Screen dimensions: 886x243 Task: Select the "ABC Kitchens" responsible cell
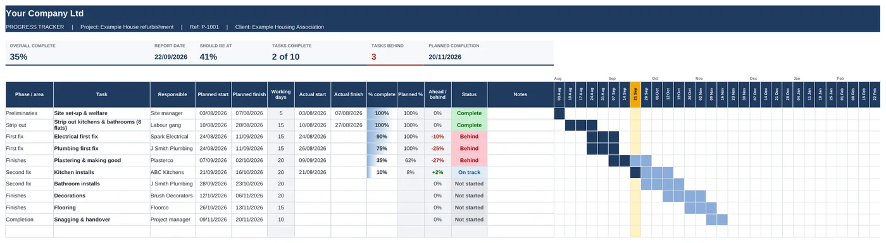pos(172,172)
